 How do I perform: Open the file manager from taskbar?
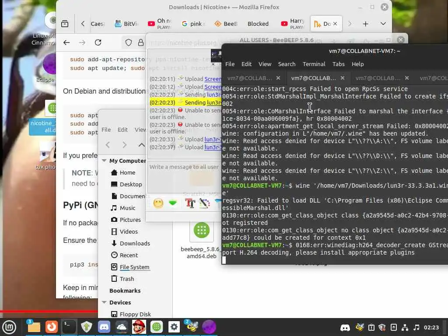point(34,327)
